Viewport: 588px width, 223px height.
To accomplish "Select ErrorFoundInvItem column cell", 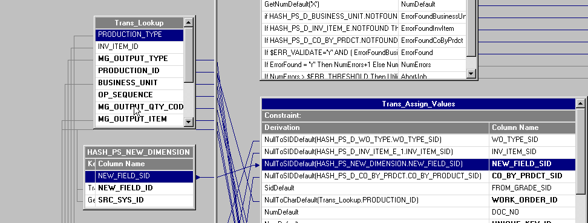I will click(433, 28).
